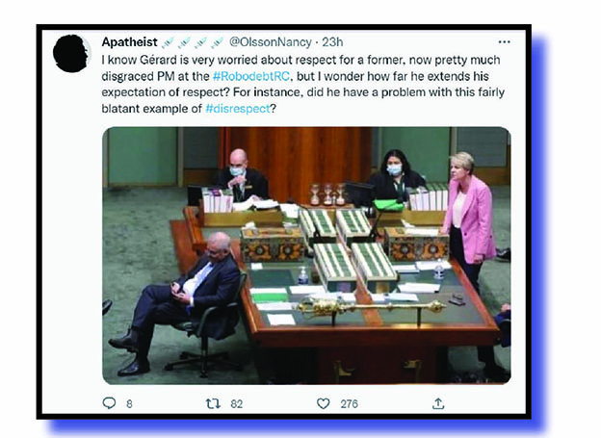Open the share upload icon
The image size is (601, 438).
tap(438, 403)
